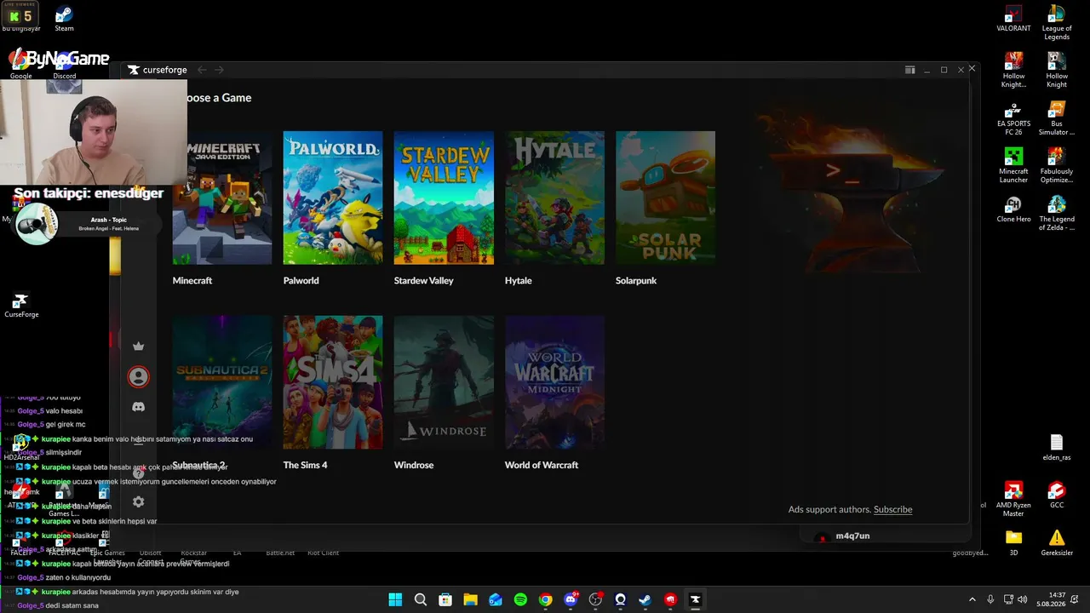The image size is (1090, 613).
Task: Click the Hytale title label
Action: [519, 280]
